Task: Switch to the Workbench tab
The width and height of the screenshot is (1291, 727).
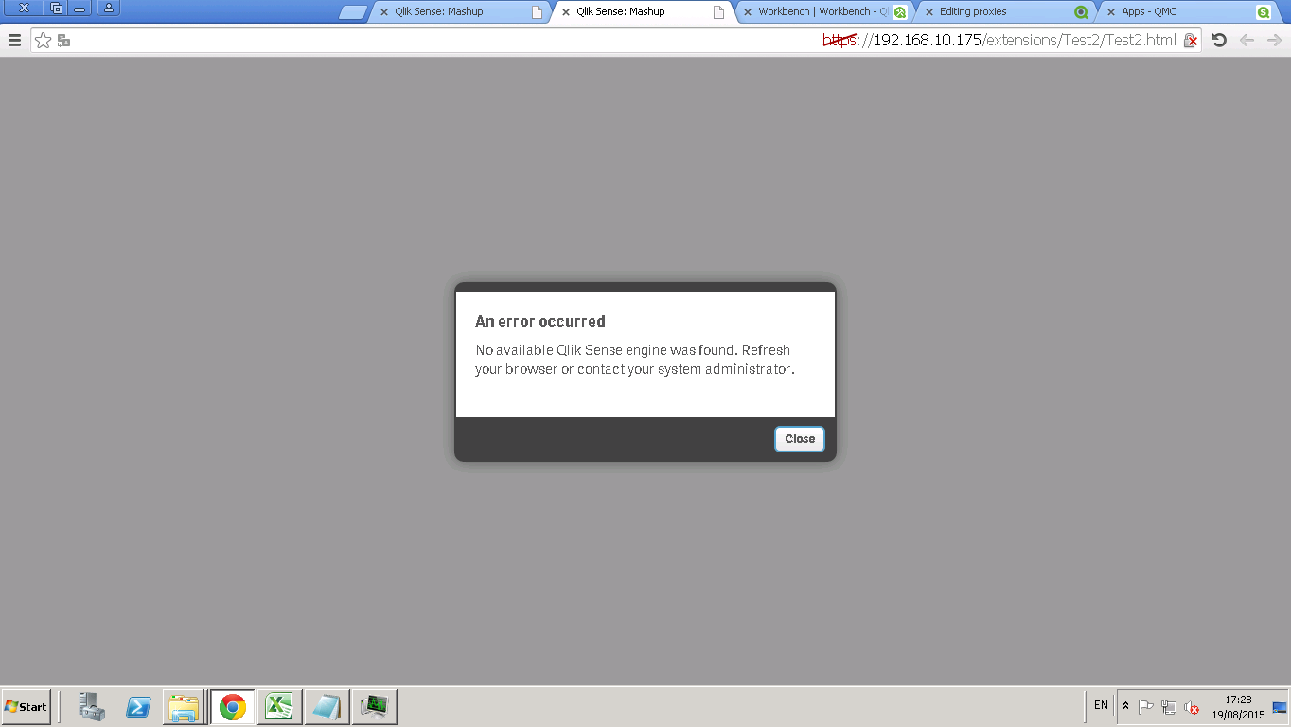Action: pos(823,11)
